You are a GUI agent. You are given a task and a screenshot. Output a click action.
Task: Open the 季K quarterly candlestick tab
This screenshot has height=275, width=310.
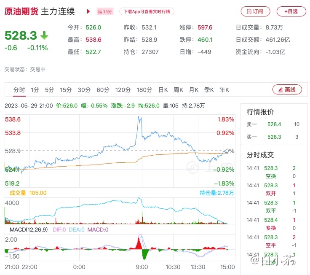tap(209, 90)
